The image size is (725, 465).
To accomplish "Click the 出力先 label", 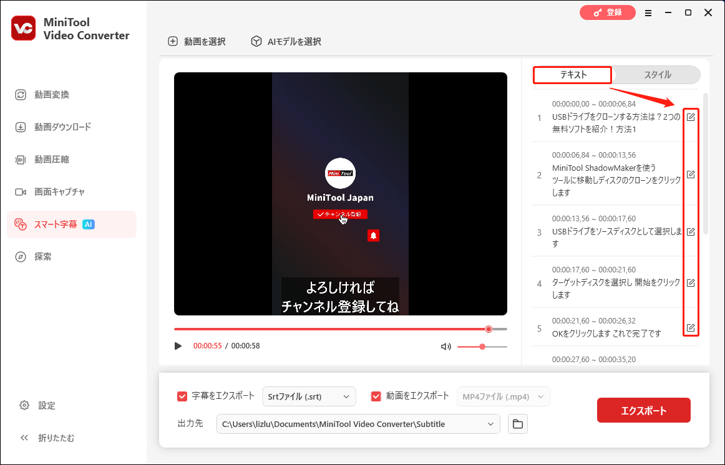I will click(x=190, y=423).
